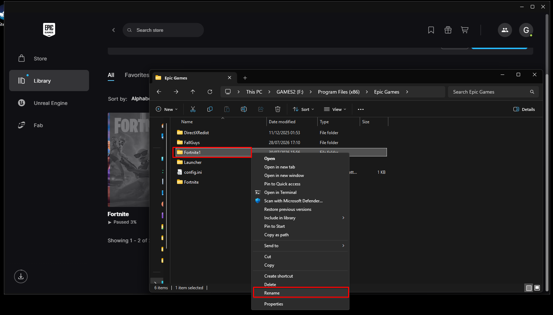553x315 pixels.
Task: Open the Fortnite game cover thumbnail
Action: (x=129, y=160)
